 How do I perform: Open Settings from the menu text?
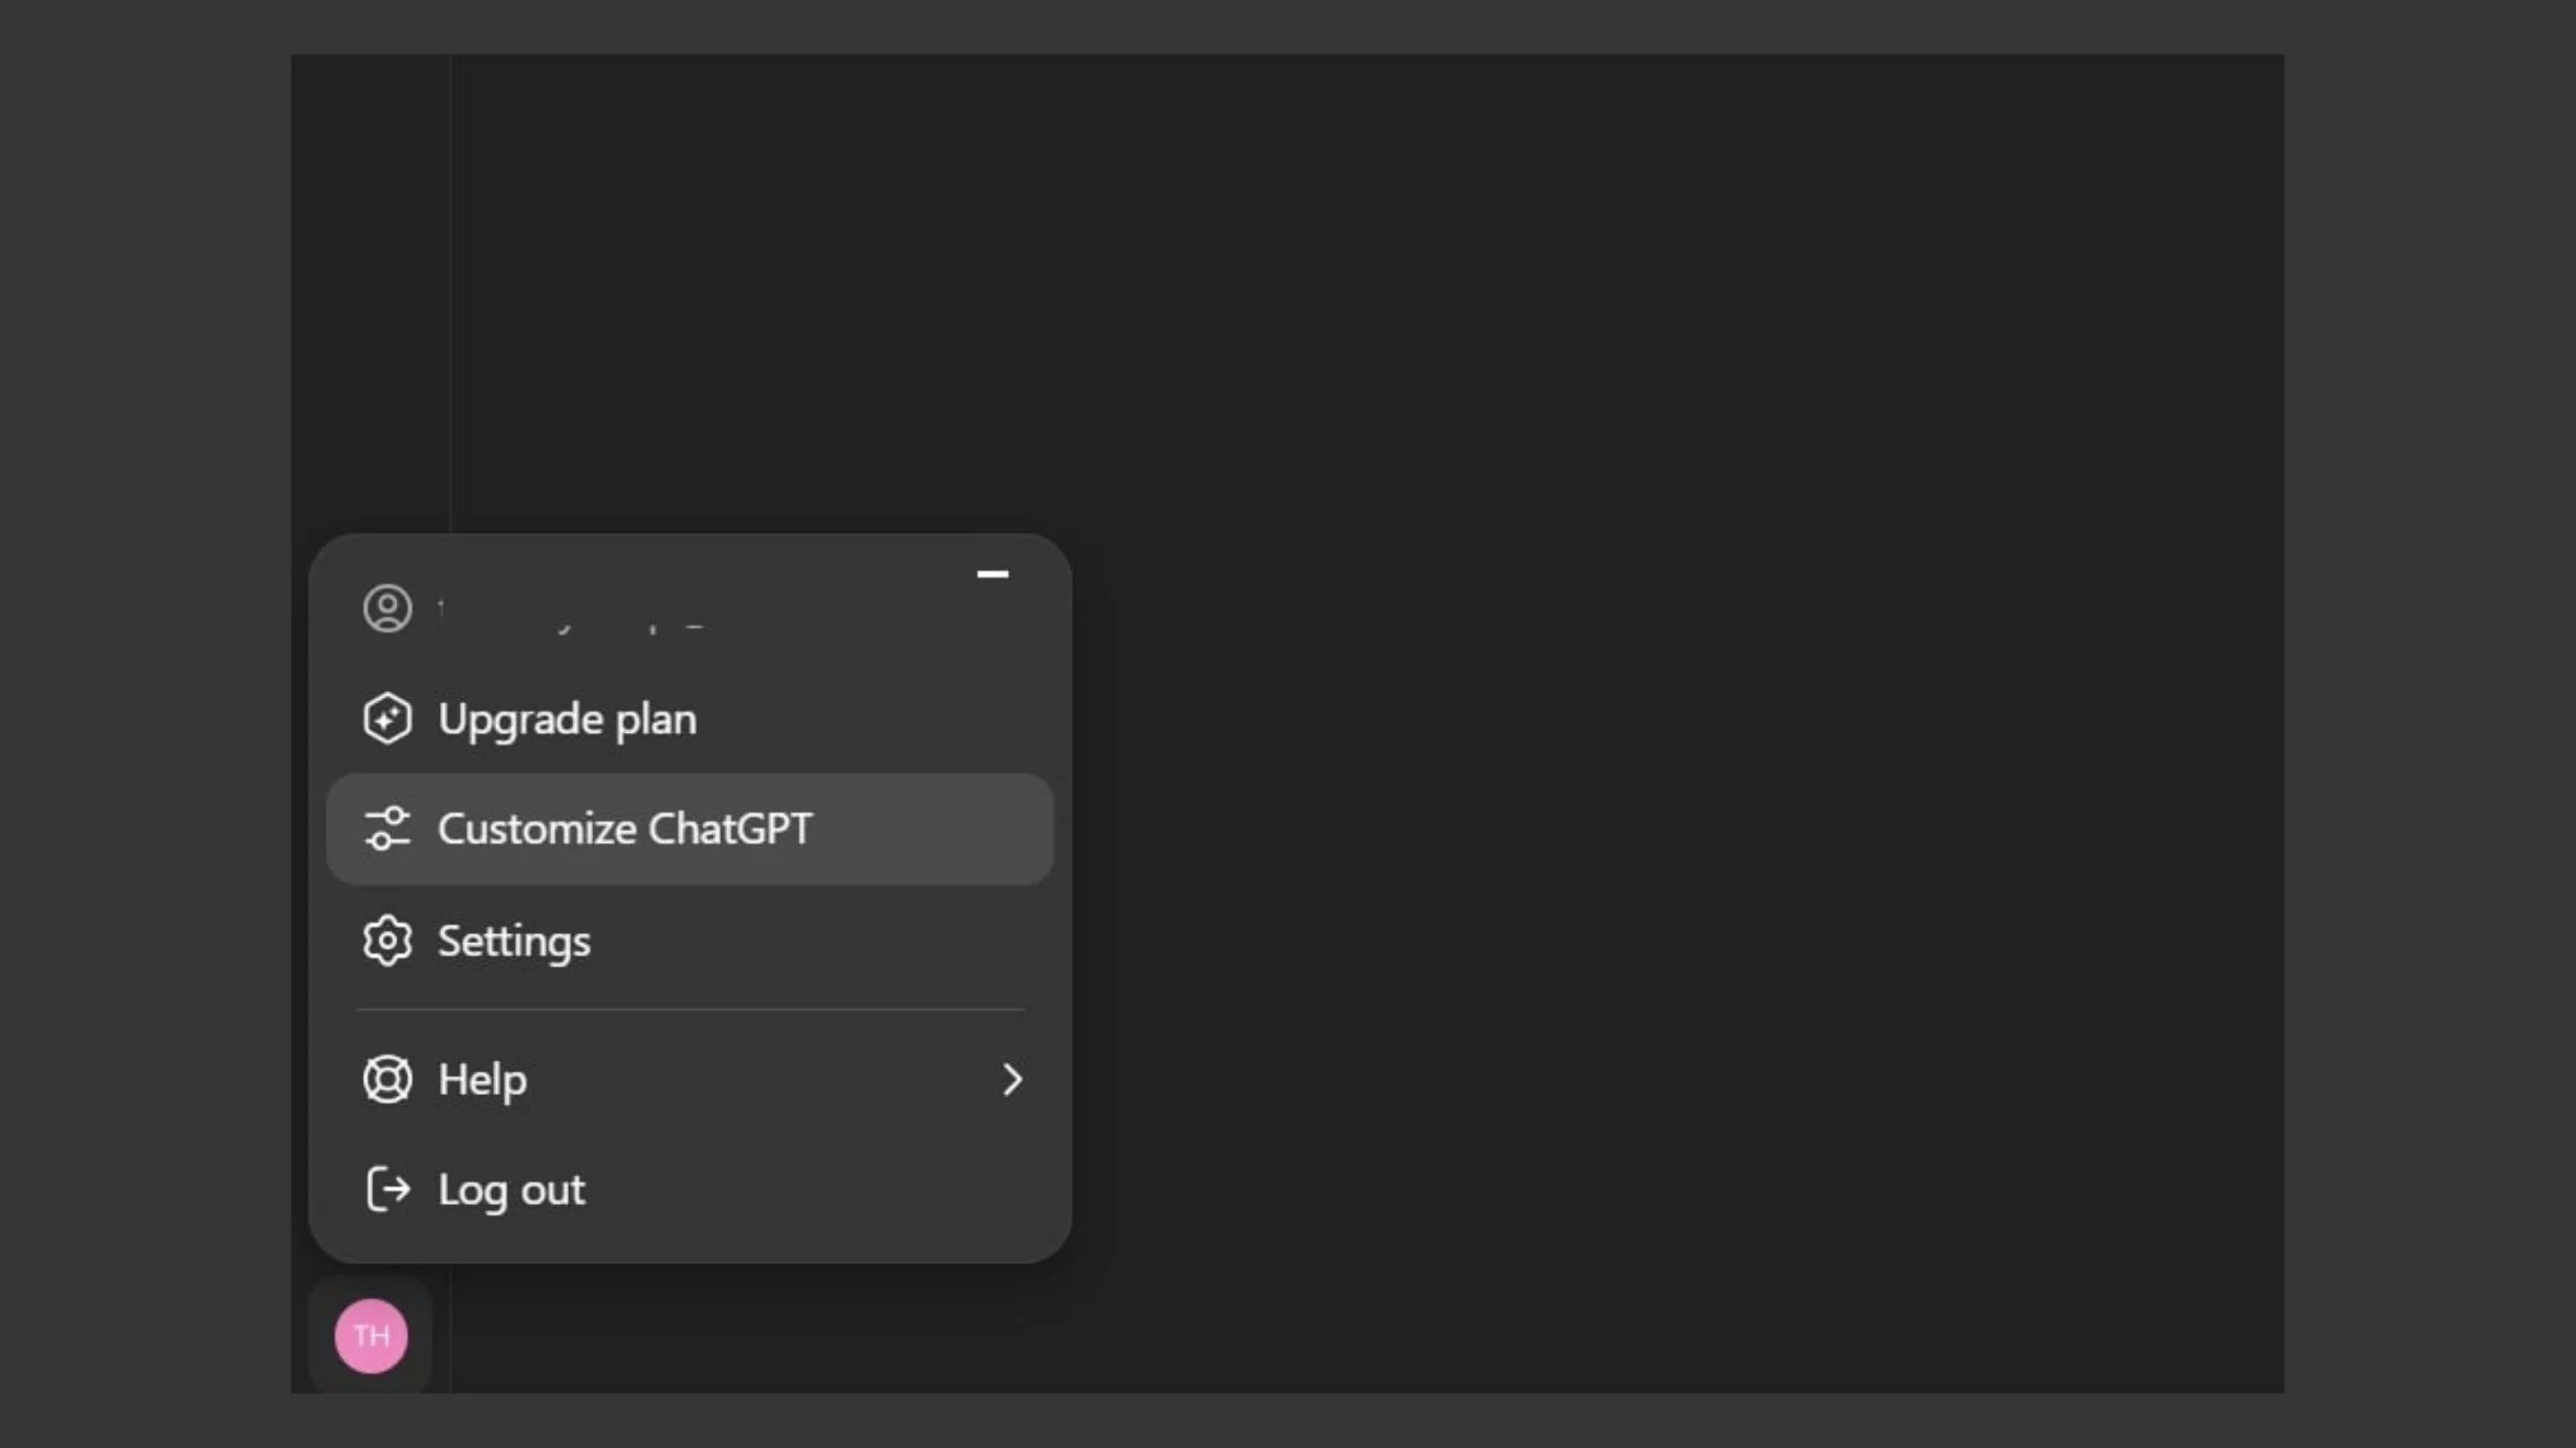pos(514,941)
